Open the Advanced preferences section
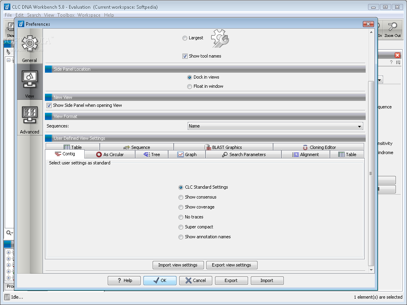The image size is (407, 305). pos(29,118)
